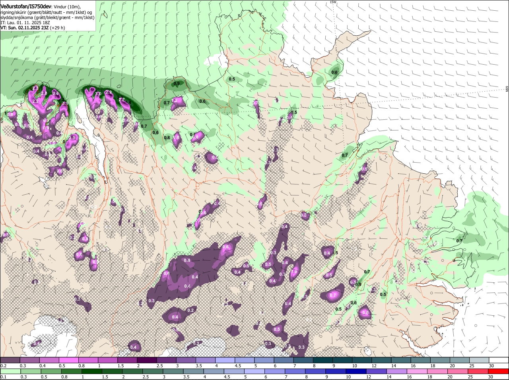Pick the top-row 4.5 lavender swatch
The image size is (509, 380).
[245, 360]
